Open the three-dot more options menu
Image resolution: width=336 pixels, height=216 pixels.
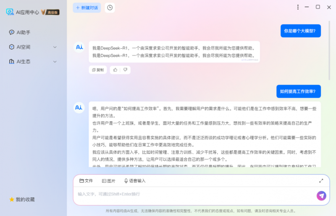tap(298, 7)
